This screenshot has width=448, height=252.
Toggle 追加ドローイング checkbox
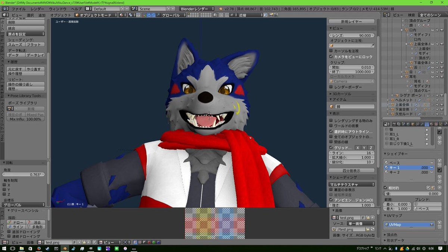click(x=9, y=232)
